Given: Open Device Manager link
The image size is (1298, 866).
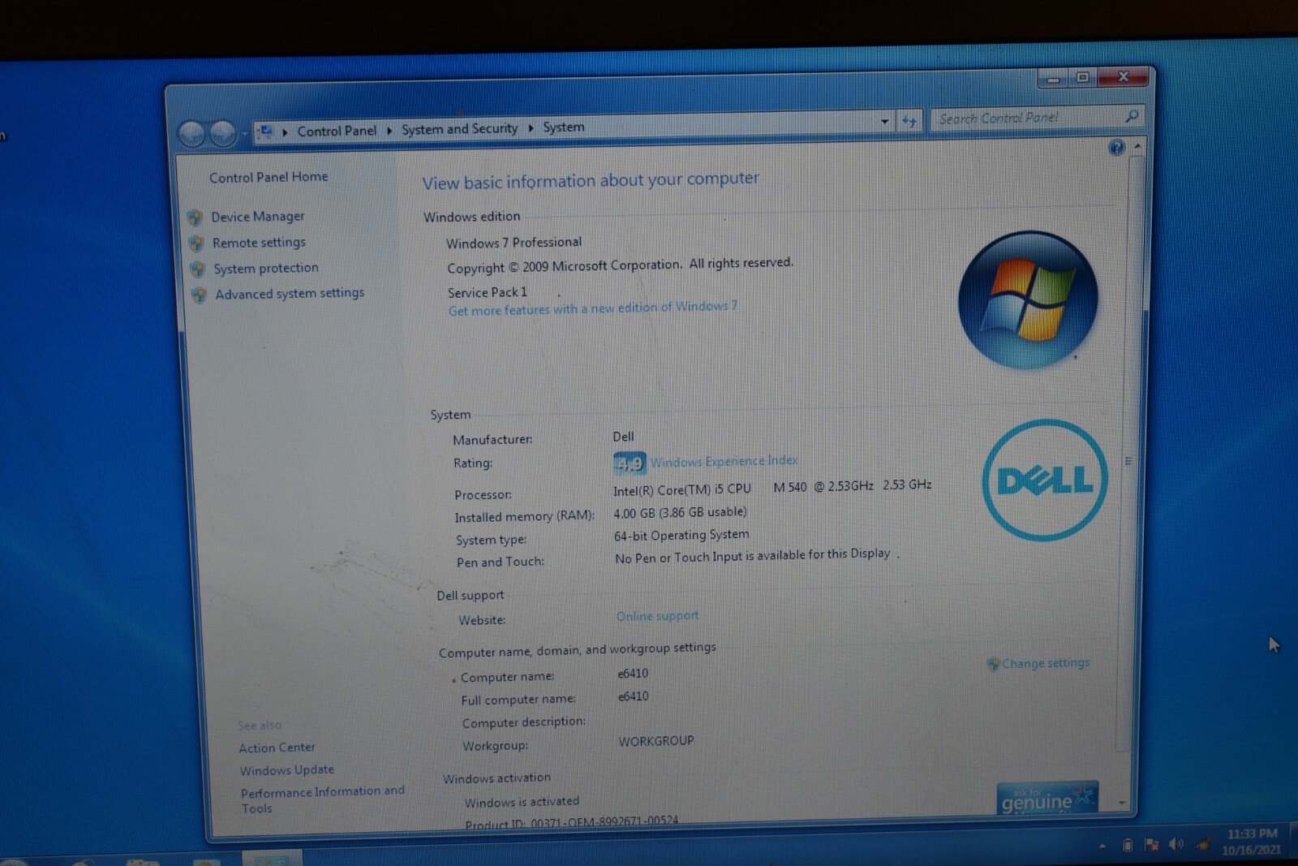Looking at the screenshot, I should [258, 217].
